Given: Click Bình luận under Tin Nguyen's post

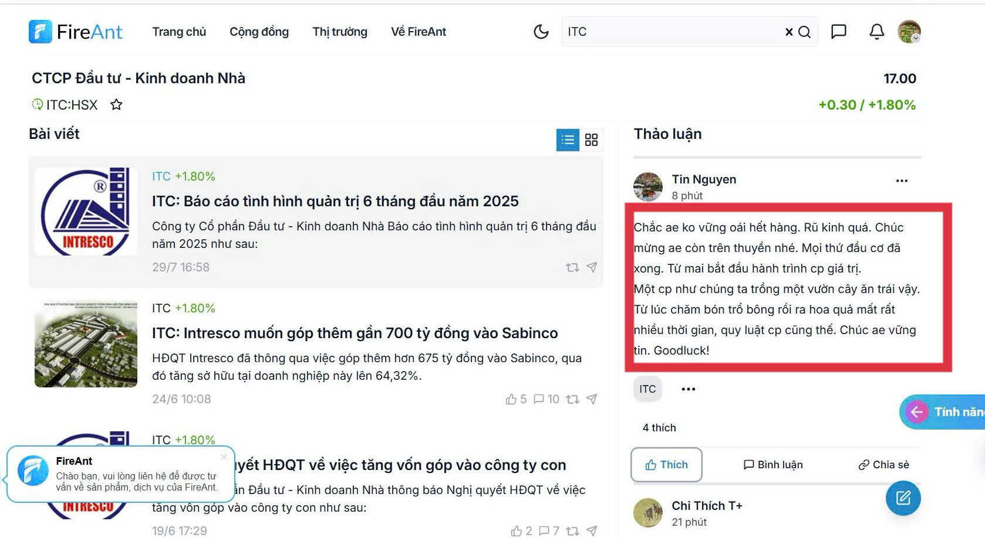Looking at the screenshot, I should [773, 465].
